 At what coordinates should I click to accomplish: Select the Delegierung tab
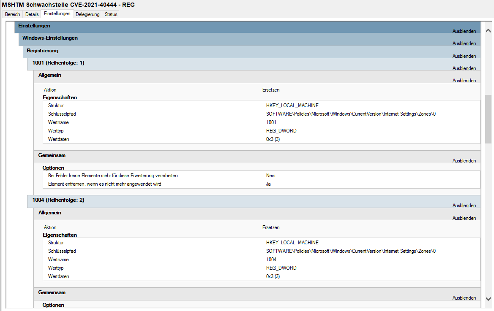point(87,14)
